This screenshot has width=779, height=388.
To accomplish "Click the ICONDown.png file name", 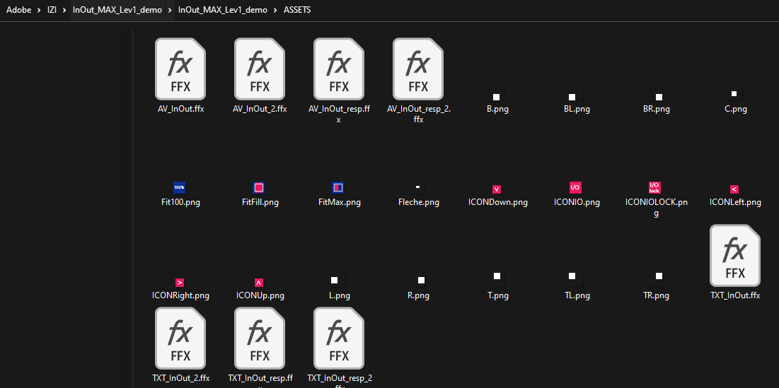I will tap(498, 202).
